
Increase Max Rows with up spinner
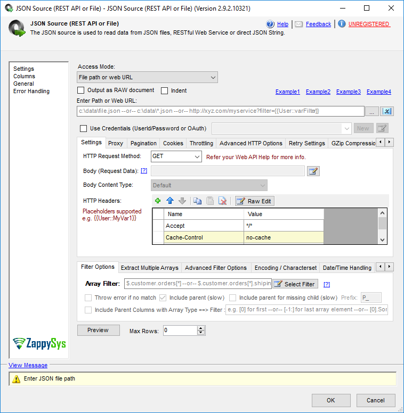tap(201, 328)
